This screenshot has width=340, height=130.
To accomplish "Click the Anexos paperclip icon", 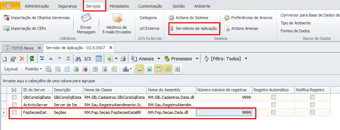I will (x=134, y=59).
